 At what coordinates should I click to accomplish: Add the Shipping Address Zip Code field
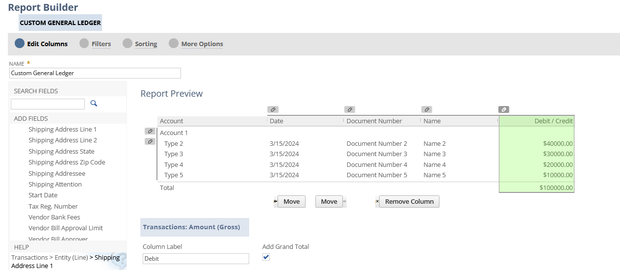click(67, 162)
